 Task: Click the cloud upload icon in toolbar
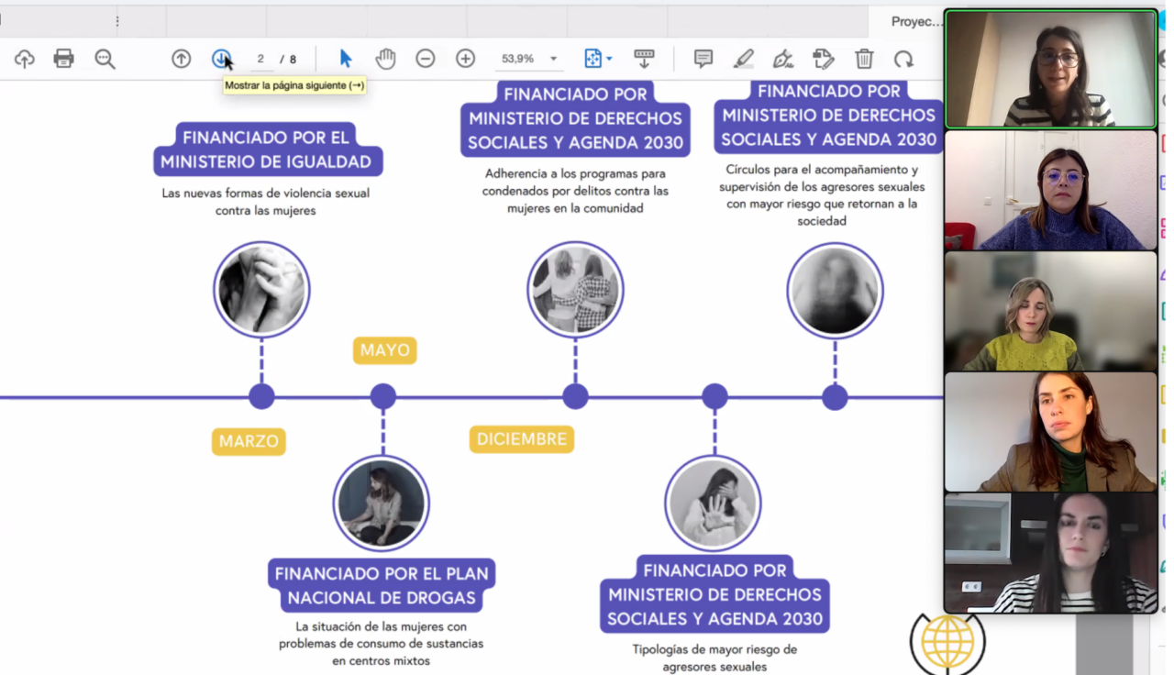[x=25, y=60]
